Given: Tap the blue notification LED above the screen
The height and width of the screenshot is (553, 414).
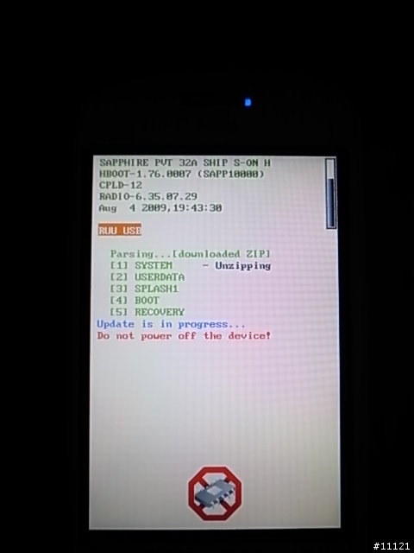Looking at the screenshot, I should tap(248, 102).
